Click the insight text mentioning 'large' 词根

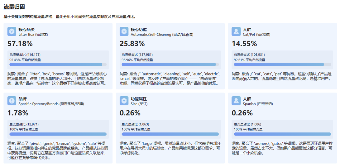(170, 148)
